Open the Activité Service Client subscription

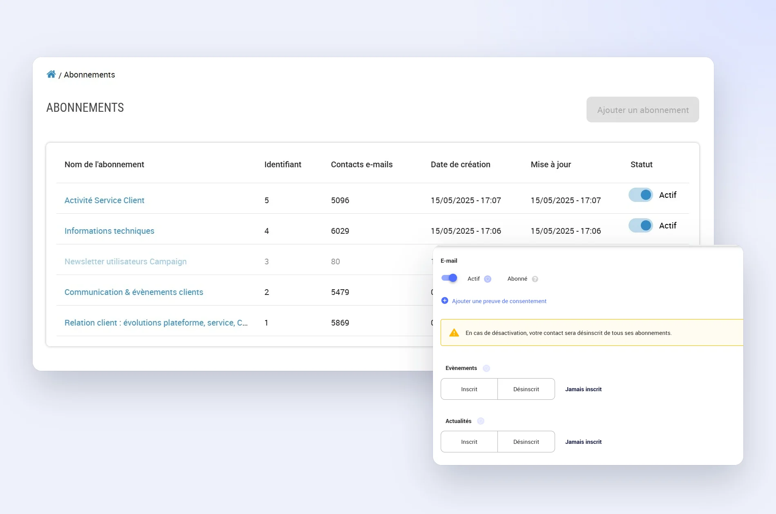(x=105, y=200)
